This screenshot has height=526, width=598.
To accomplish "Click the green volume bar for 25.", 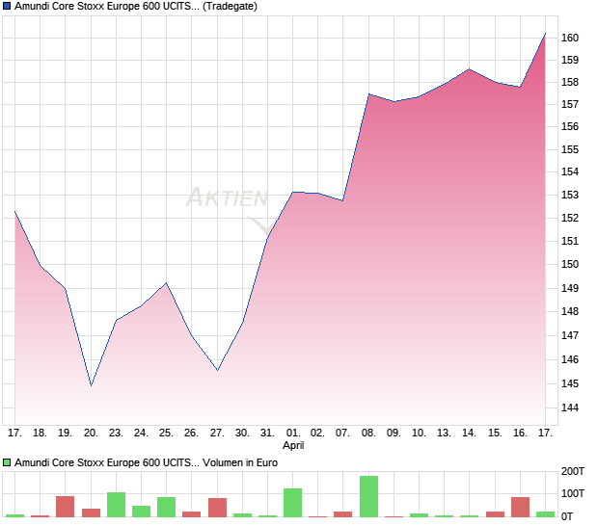I will click(x=166, y=507).
